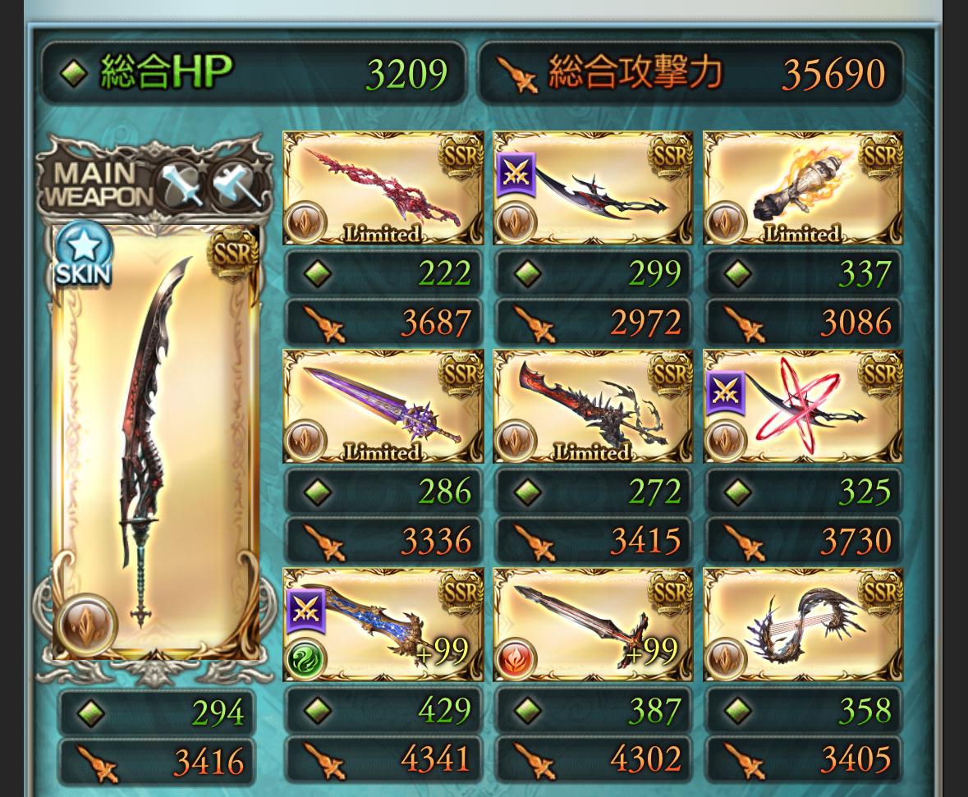This screenshot has height=797, width=968.
Task: Open the blue +99 wind sword
Action: (383, 625)
